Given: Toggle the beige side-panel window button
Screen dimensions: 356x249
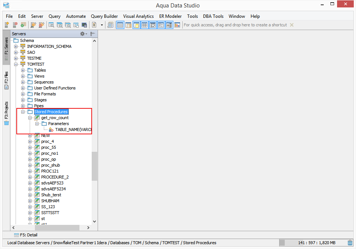Looking at the screenshot, I should 128,25.
